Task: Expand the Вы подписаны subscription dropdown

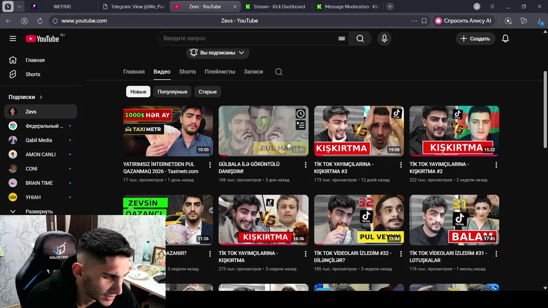Action: [x=218, y=53]
